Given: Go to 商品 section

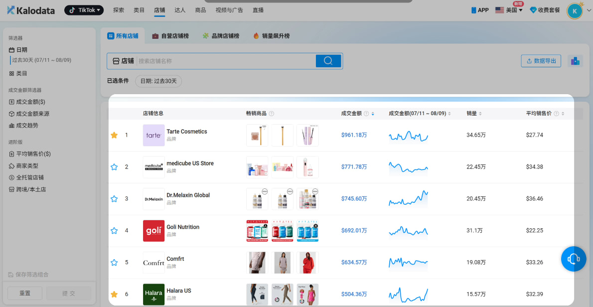Looking at the screenshot, I should pyautogui.click(x=200, y=10).
